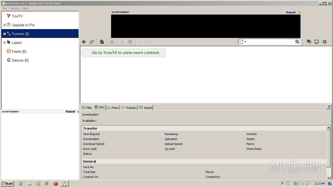Close the top advertisement banner

pos(299,12)
